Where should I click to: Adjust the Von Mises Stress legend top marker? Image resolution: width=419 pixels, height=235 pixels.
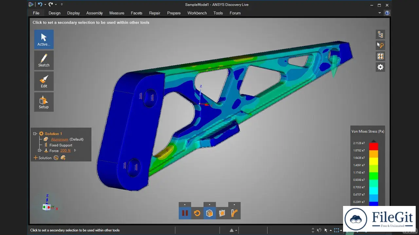tap(374, 141)
